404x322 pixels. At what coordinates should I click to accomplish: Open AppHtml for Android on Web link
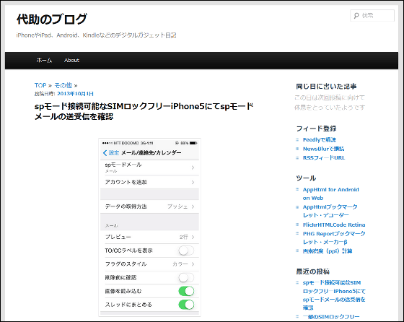331,194
